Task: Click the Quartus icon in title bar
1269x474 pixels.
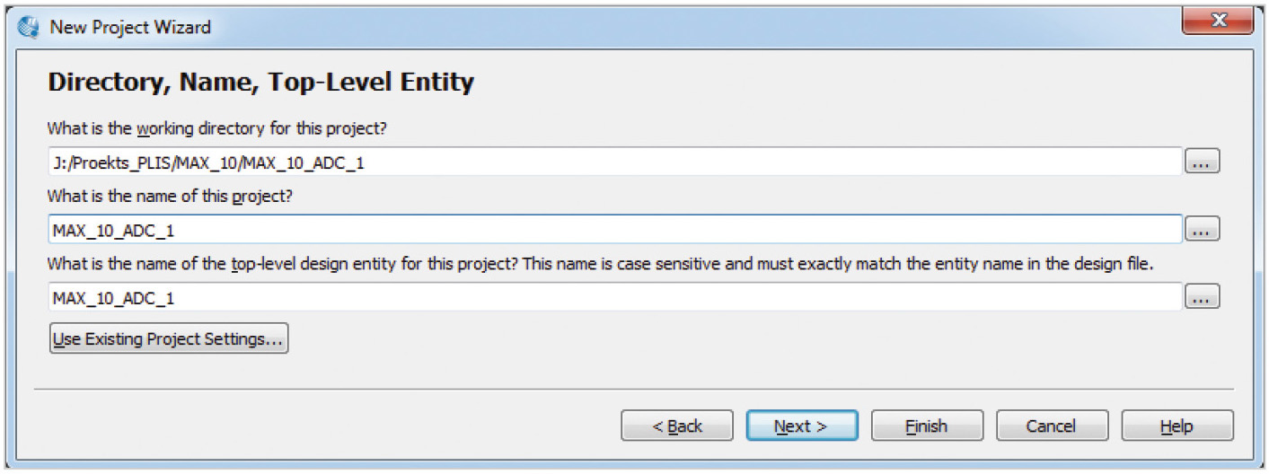Action: (29, 27)
